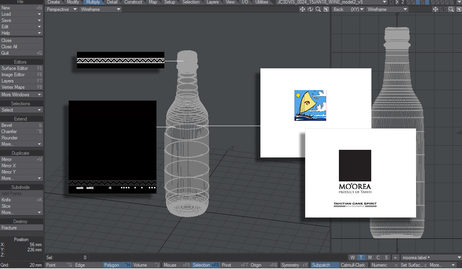
Task: Add a new vertex map with the plus button
Action: click(x=395, y=258)
